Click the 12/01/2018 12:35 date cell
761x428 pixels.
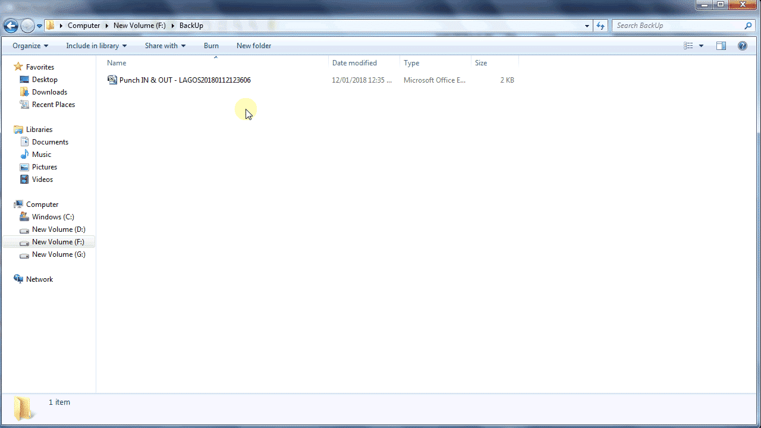362,80
